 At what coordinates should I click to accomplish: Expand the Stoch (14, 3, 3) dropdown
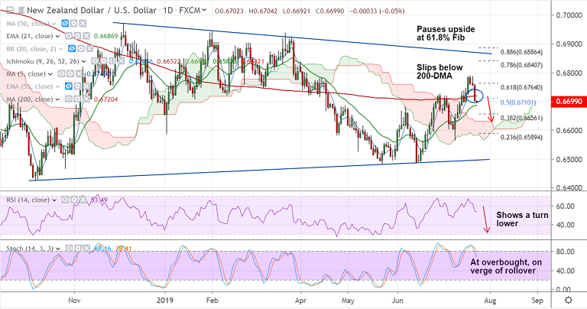(x=57, y=249)
